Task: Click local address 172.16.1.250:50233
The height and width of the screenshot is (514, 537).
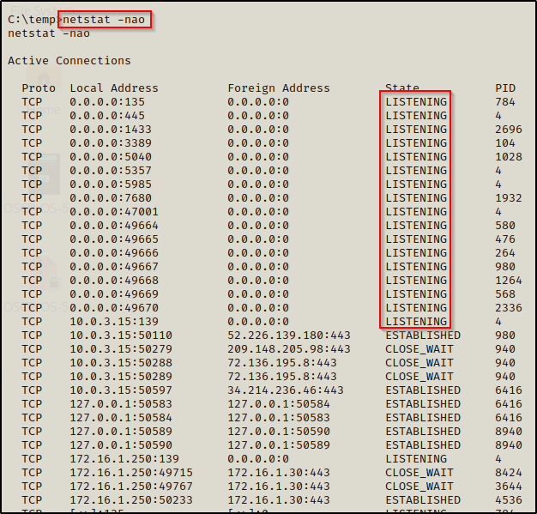Action: pyautogui.click(x=131, y=499)
